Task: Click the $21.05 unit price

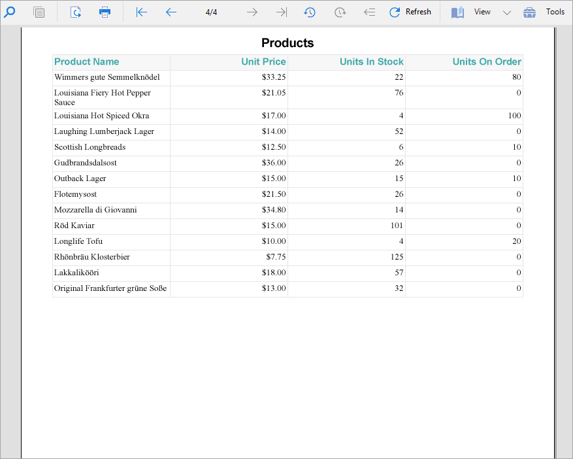Action: 274,93
